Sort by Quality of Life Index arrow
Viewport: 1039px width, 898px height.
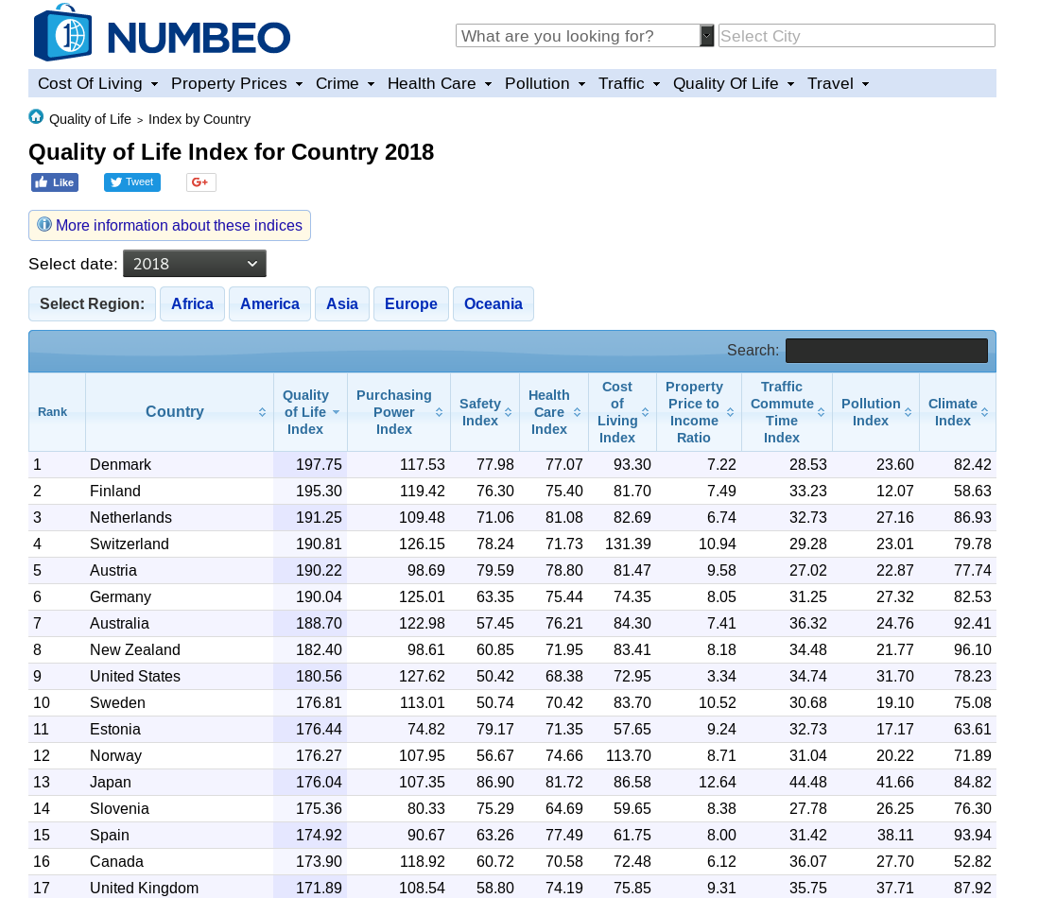click(x=336, y=412)
